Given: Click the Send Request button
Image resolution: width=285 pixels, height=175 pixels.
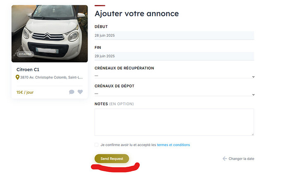Looking at the screenshot, I should [112, 158].
